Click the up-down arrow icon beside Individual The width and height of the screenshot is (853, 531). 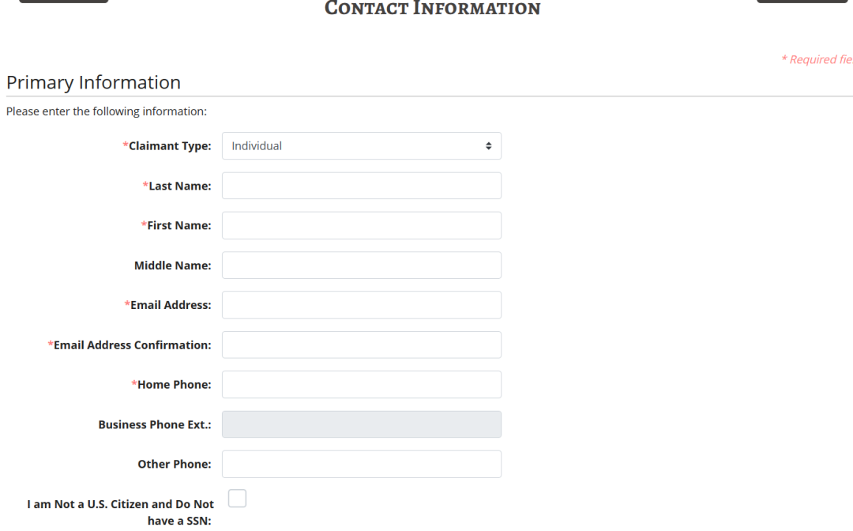coord(489,146)
